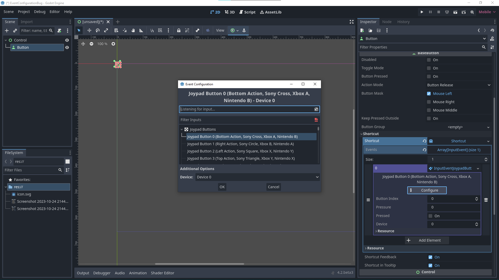Click the Configure button for Joypad Button 0
The height and width of the screenshot is (280, 499).
427,190
